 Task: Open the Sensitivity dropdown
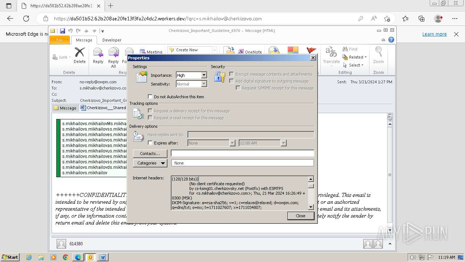(x=204, y=84)
